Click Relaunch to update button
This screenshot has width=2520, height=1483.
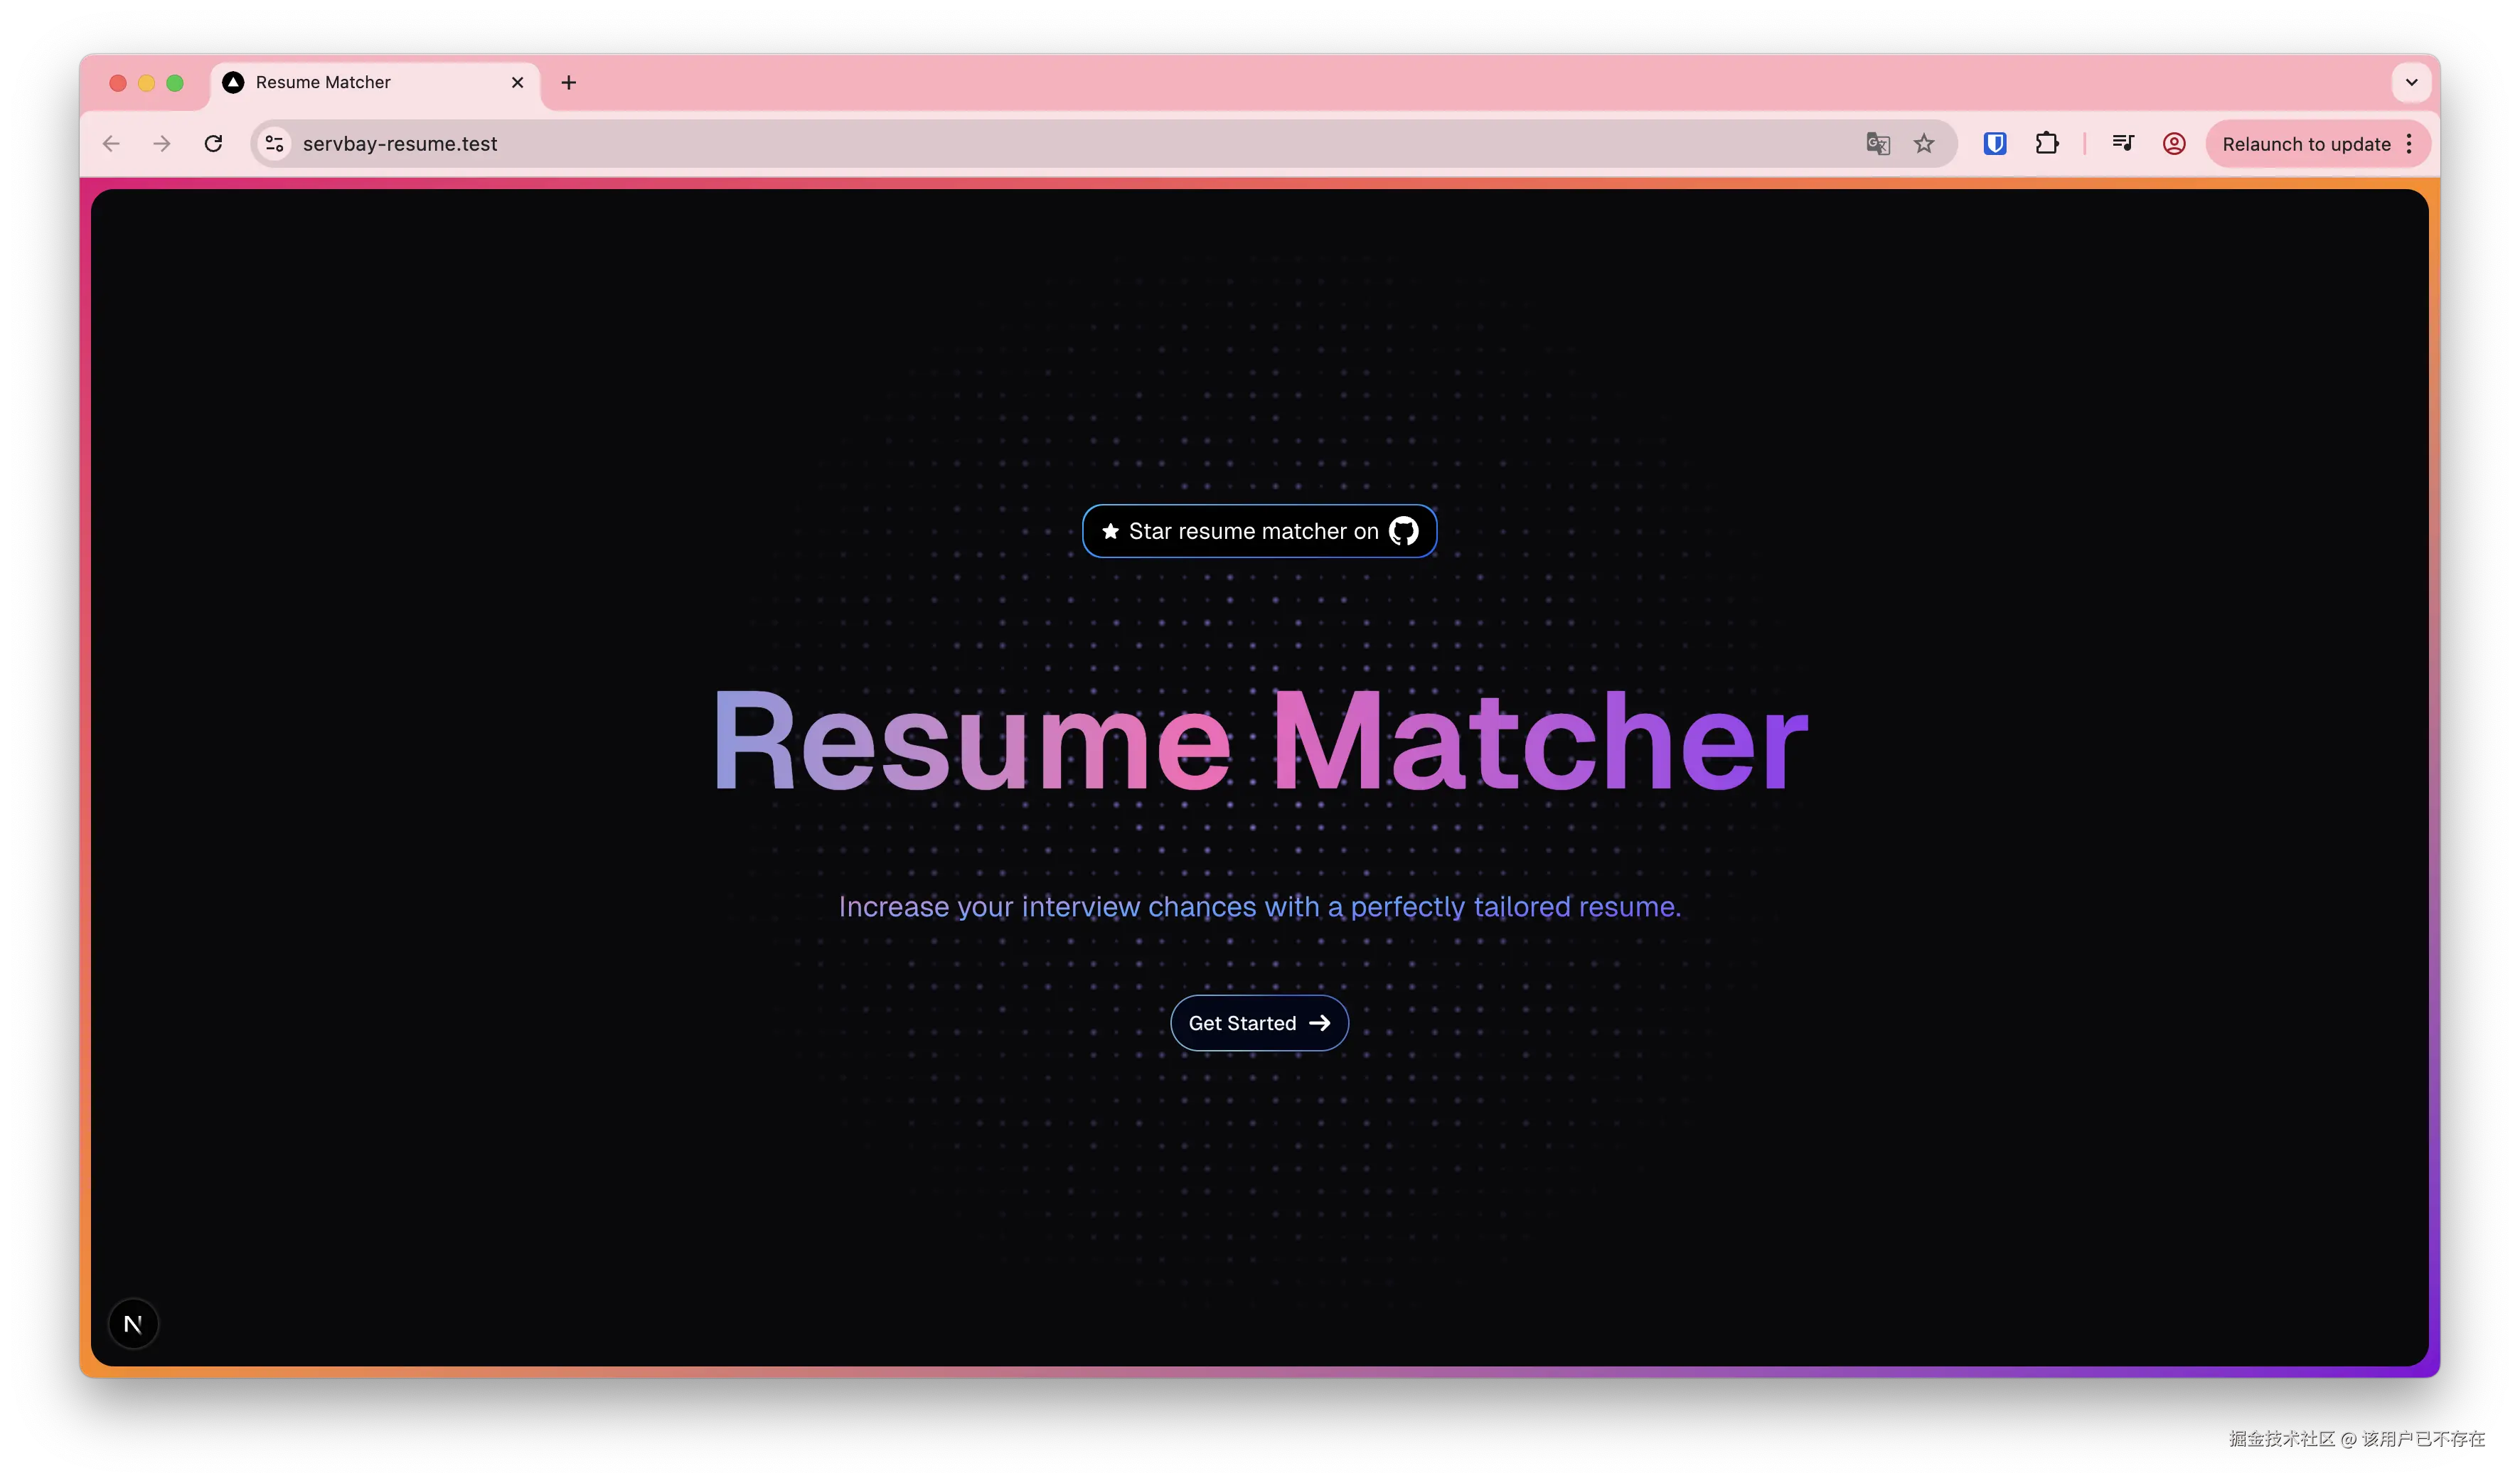2305,144
